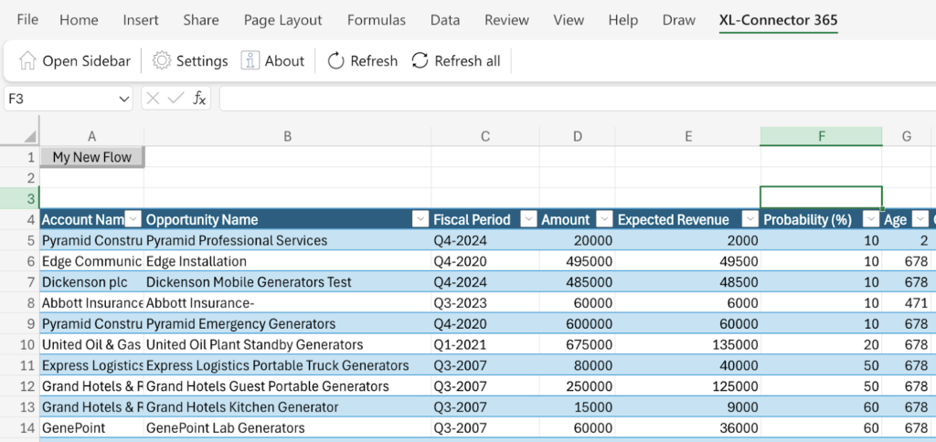This screenshot has height=442, width=936.
Task: Click the formula bar cancel X icon
Action: (153, 99)
